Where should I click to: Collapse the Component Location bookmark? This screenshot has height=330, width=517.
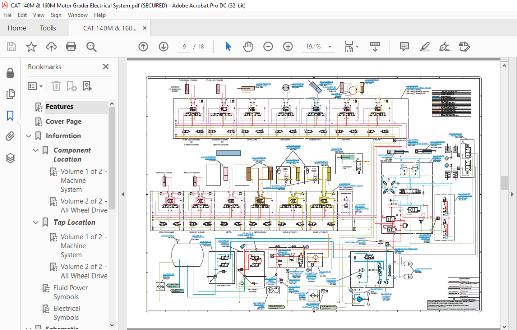(x=36, y=150)
